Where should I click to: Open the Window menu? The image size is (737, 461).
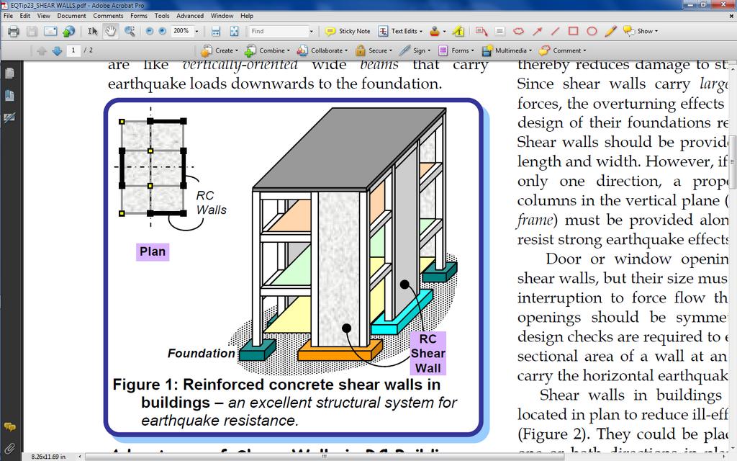pos(222,16)
